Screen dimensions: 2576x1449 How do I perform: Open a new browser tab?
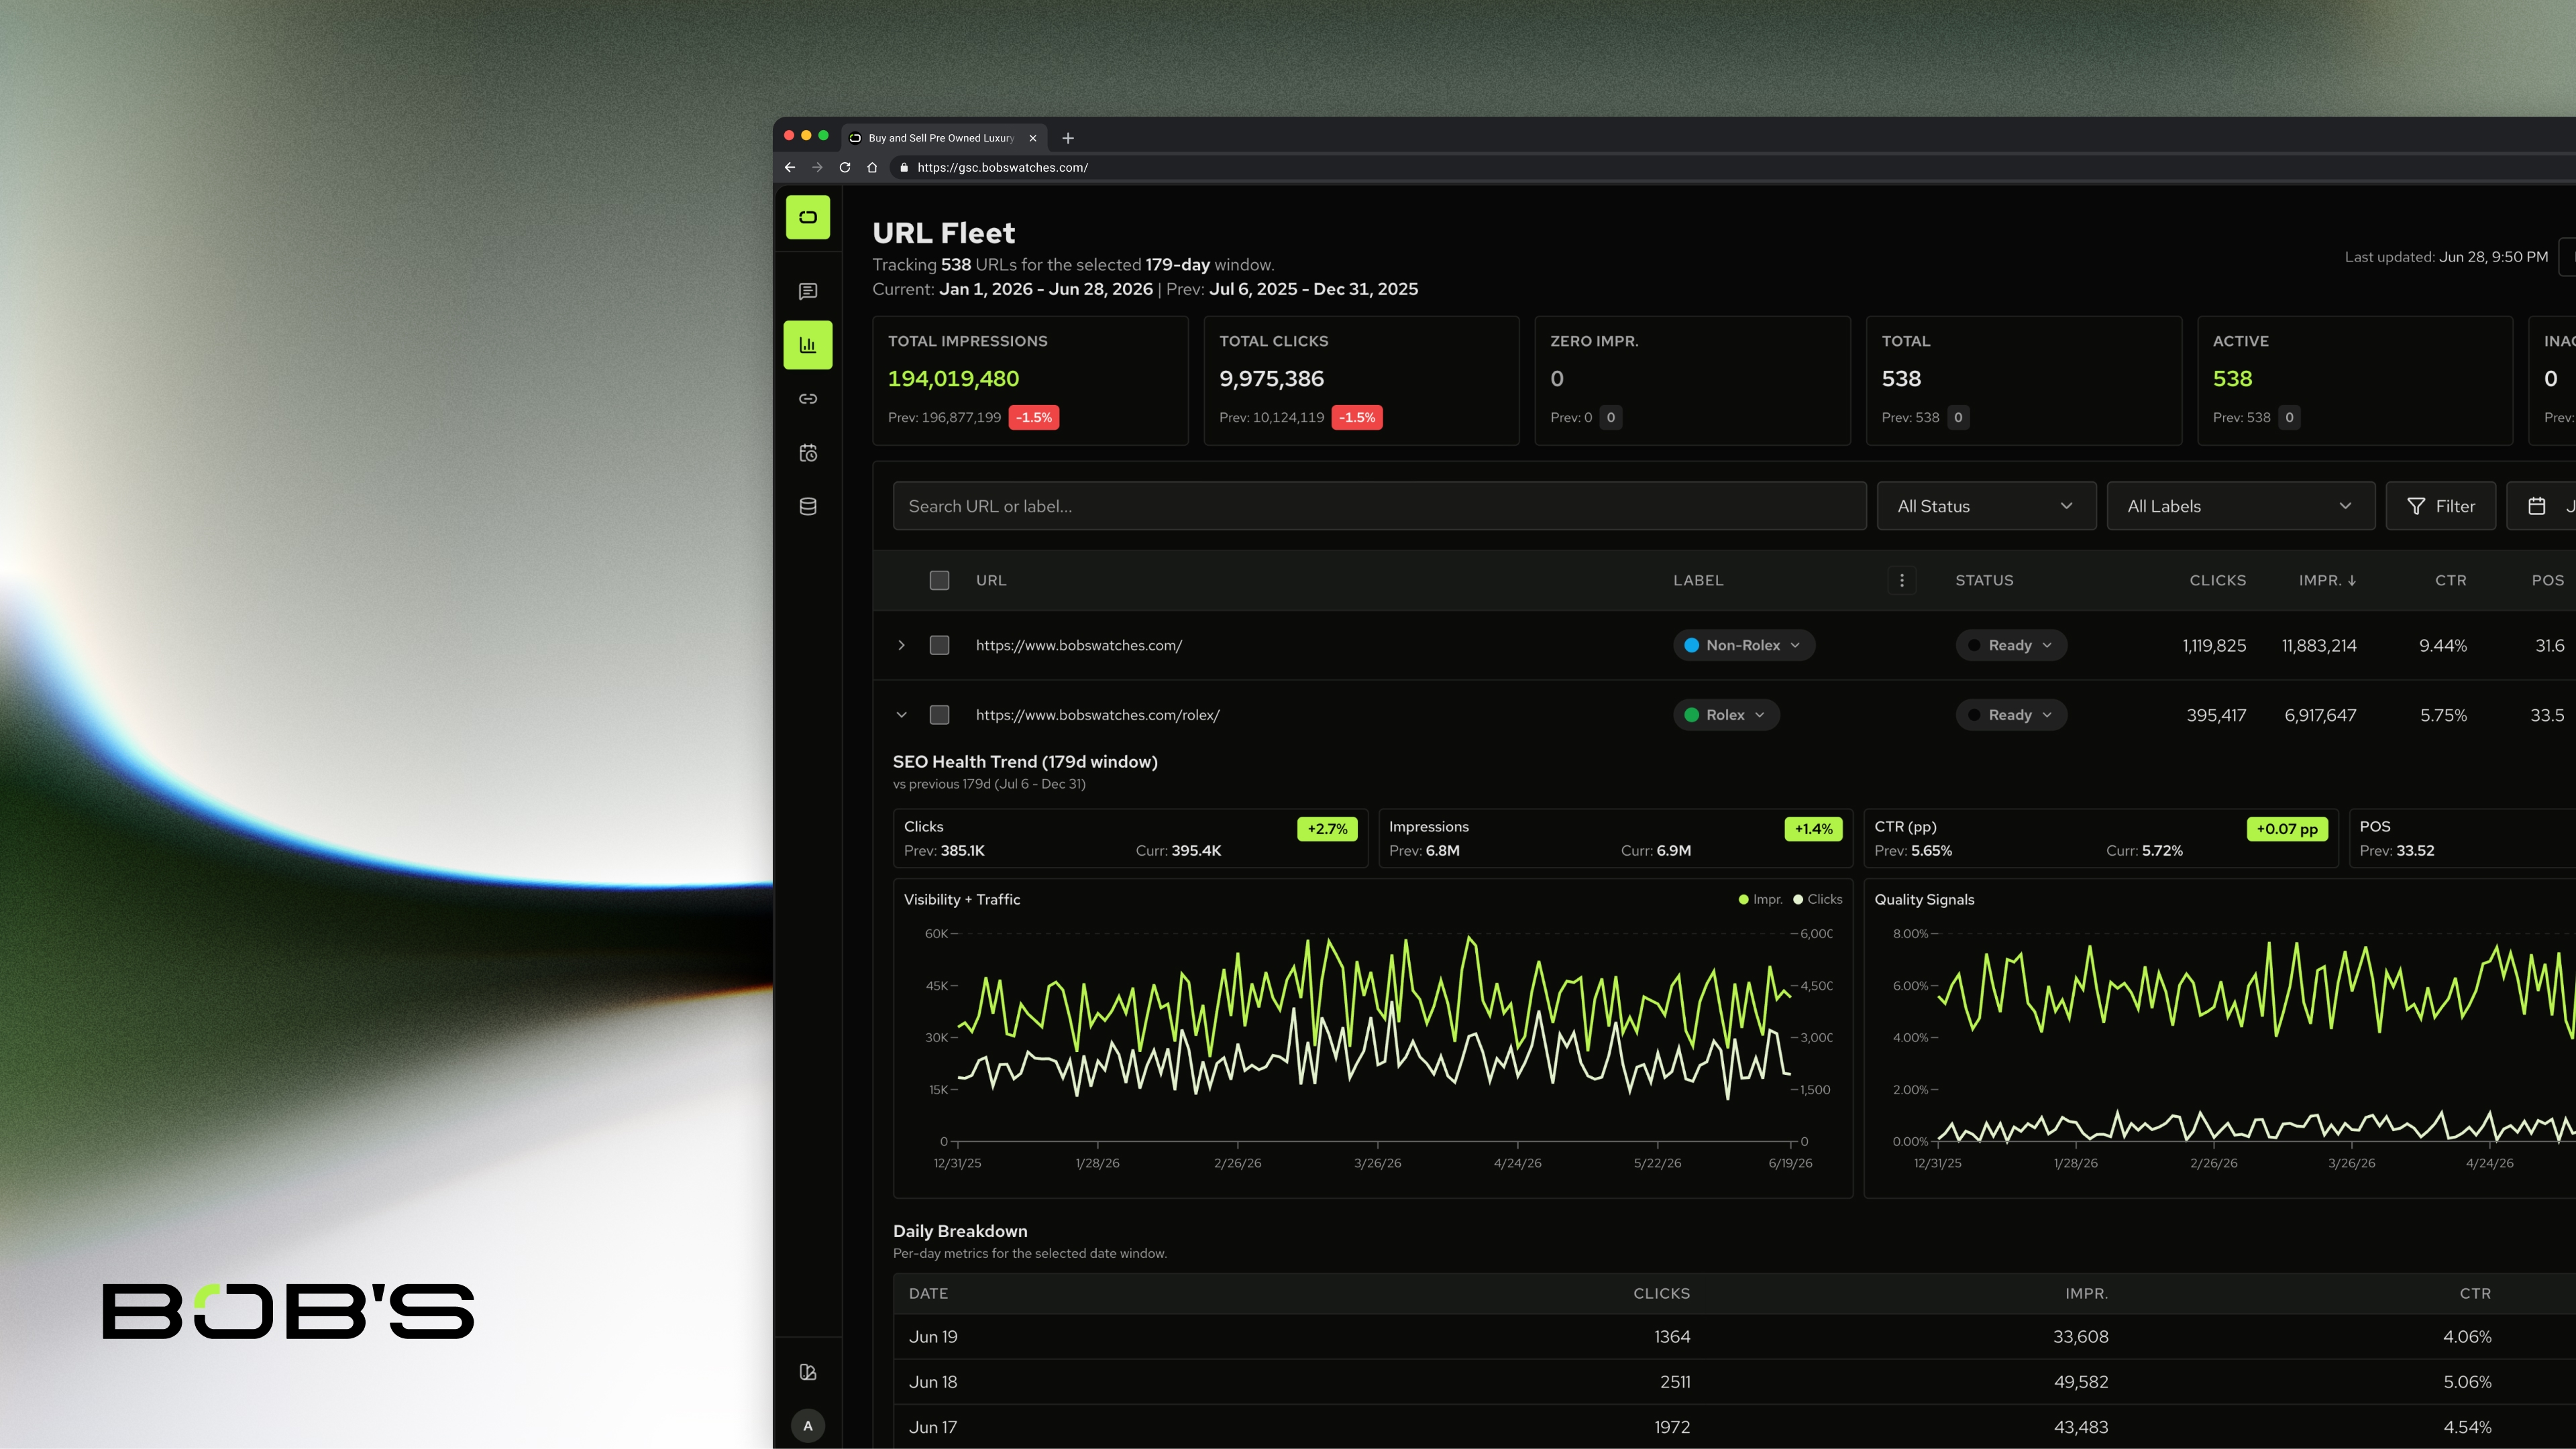[x=1068, y=138]
